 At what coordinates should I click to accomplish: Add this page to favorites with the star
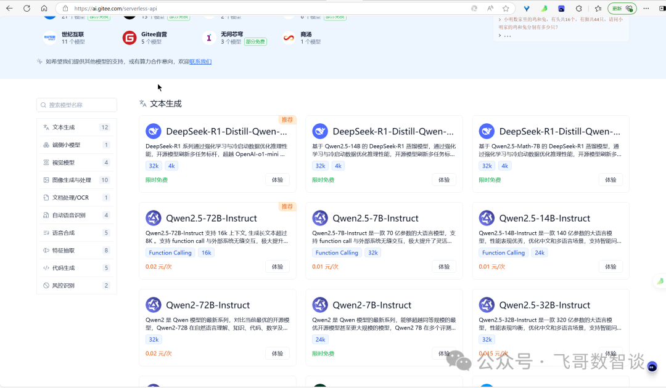click(x=506, y=8)
